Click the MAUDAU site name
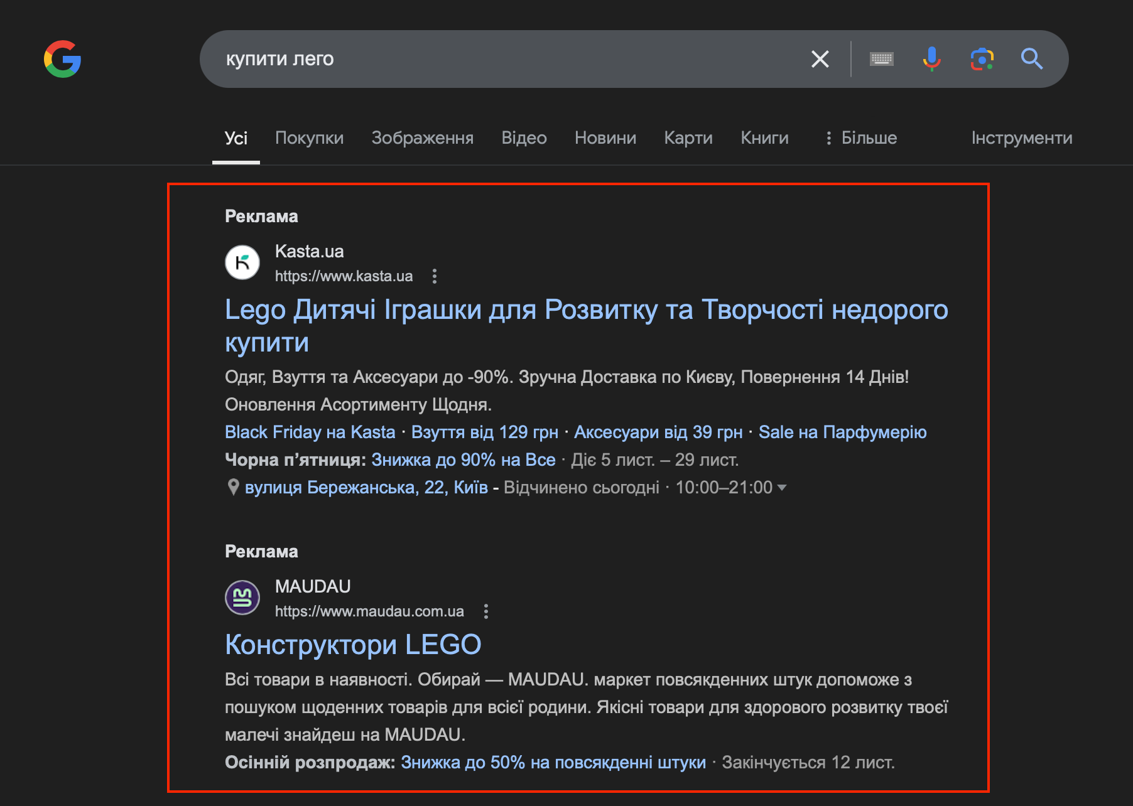This screenshot has width=1133, height=806. (313, 587)
